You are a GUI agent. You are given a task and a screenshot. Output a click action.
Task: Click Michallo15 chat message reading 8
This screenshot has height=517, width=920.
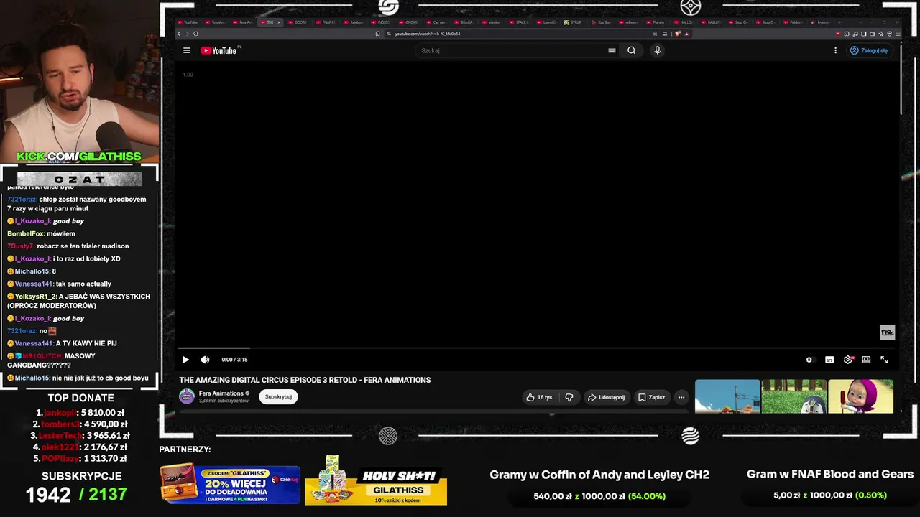(x=32, y=271)
